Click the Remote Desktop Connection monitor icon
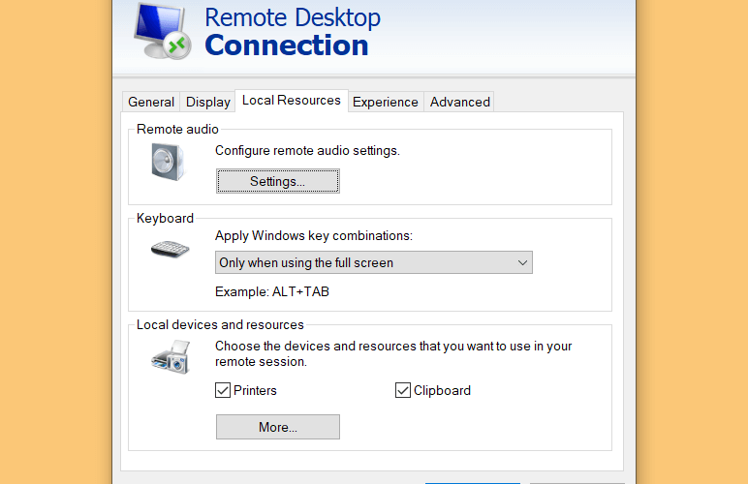Viewport: 748px width, 484px height. pos(163,31)
